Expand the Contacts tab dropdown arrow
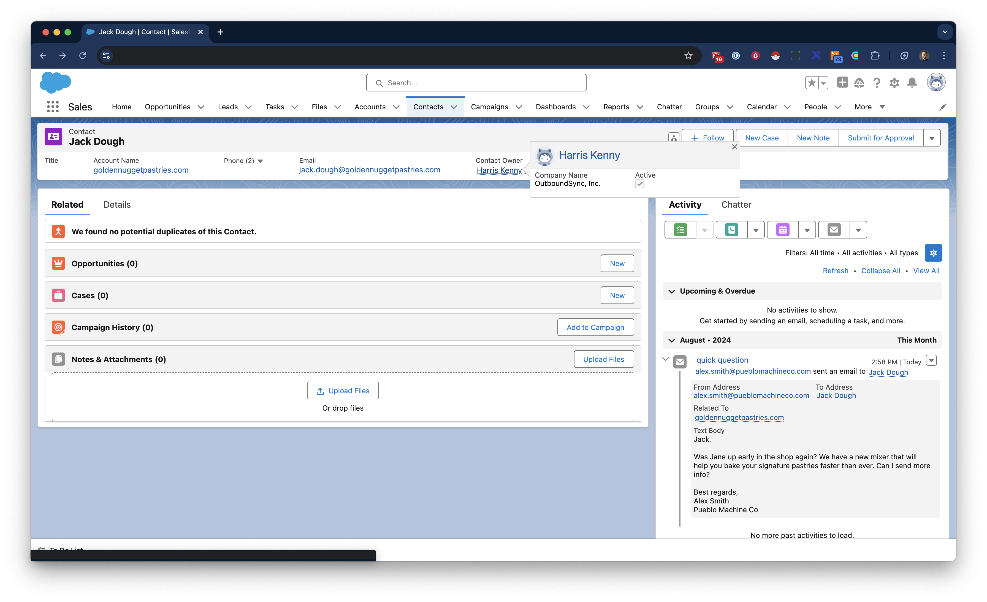Image resolution: width=987 pixels, height=602 pixels. [x=454, y=107]
